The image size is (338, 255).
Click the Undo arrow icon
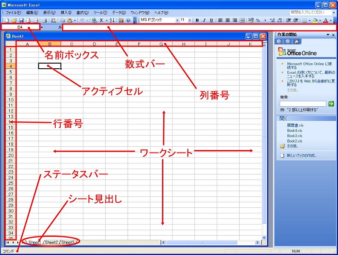coord(82,20)
